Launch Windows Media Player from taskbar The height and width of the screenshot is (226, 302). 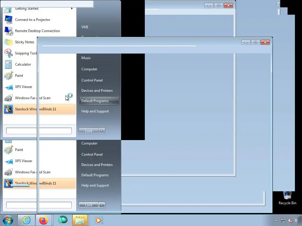tap(99, 220)
